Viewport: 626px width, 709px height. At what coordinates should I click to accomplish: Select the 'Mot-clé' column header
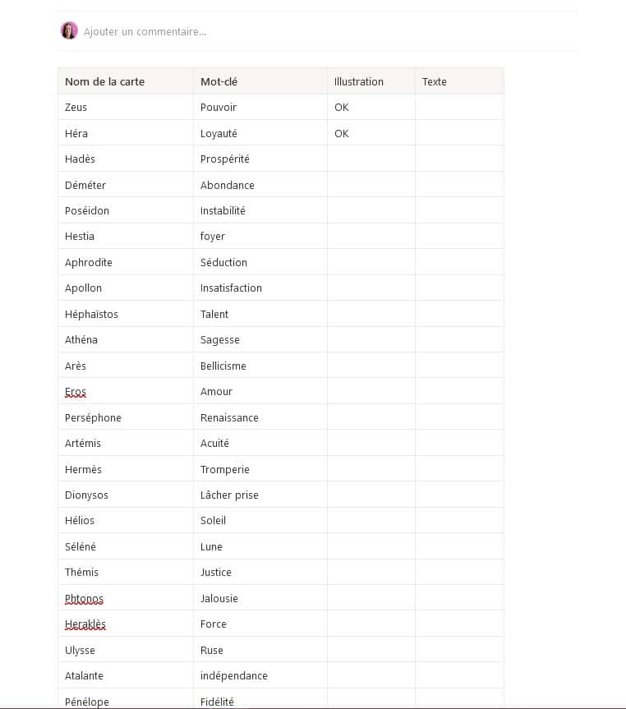(x=260, y=81)
